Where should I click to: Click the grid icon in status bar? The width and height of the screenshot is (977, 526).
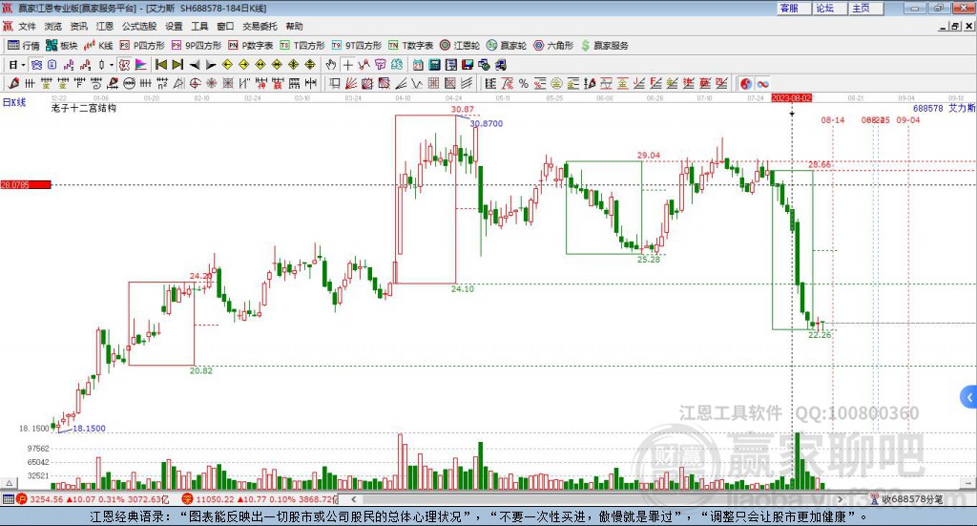click(x=8, y=499)
